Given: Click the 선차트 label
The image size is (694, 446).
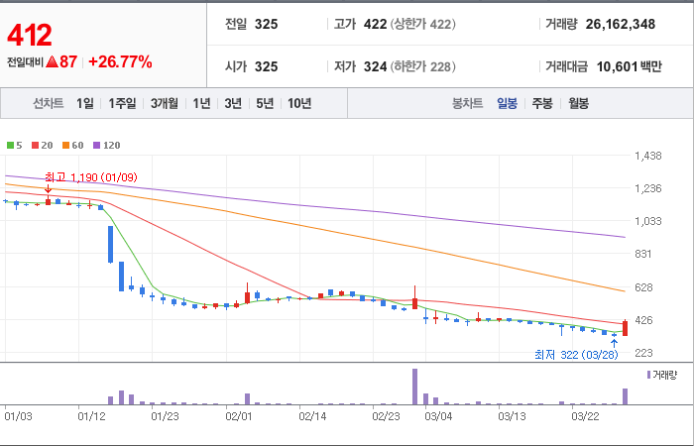Looking at the screenshot, I should click(49, 103).
